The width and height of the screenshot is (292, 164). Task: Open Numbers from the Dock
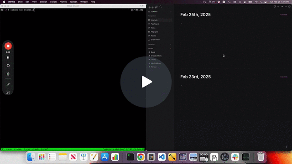[115, 157]
